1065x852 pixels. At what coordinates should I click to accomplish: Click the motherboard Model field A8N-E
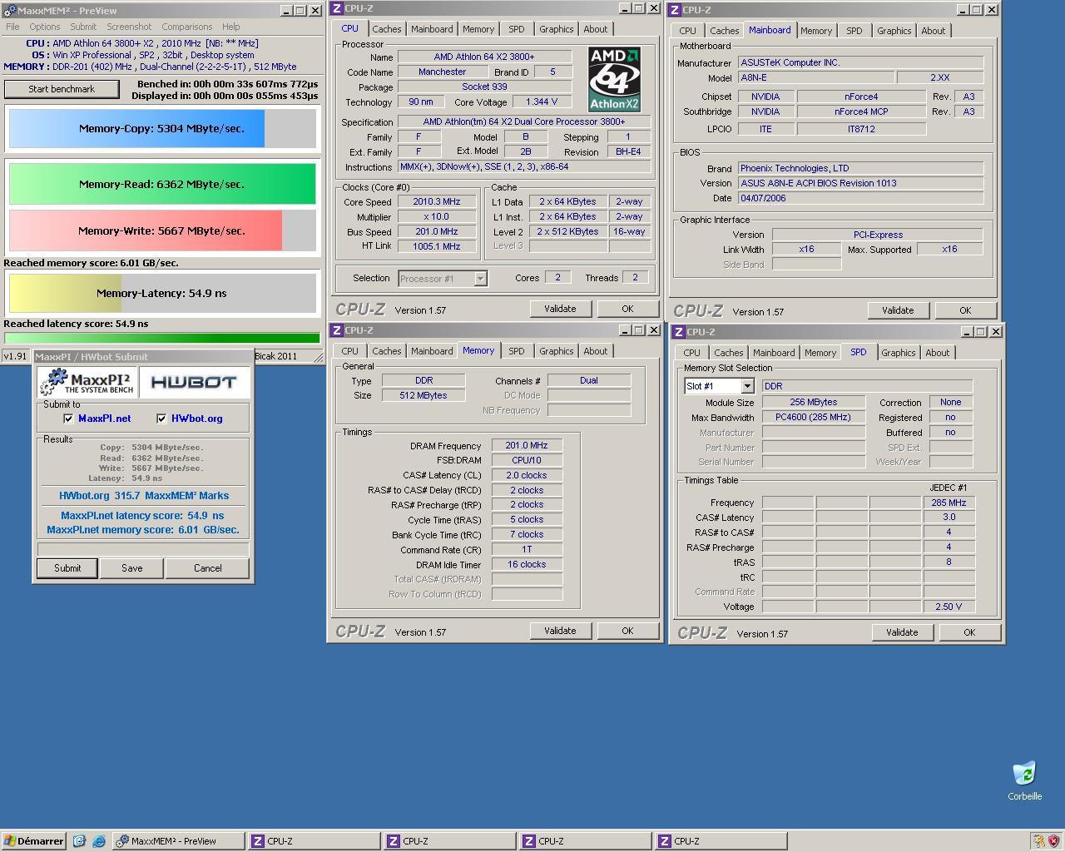click(816, 77)
